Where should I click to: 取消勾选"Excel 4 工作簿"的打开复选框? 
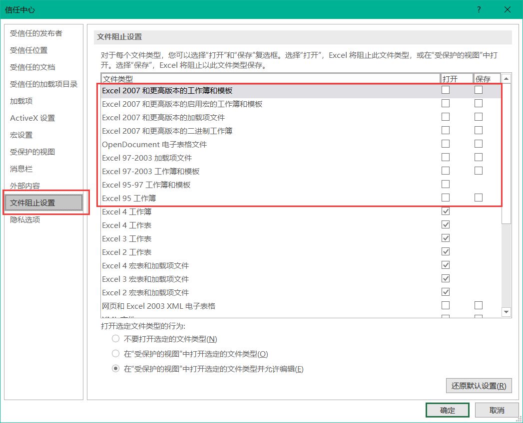tap(445, 211)
